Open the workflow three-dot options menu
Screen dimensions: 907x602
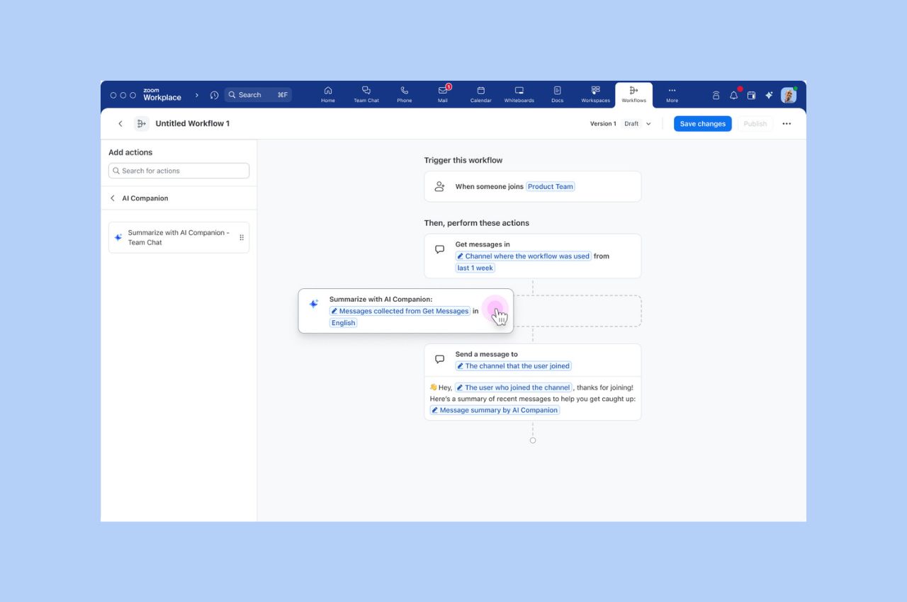click(787, 124)
